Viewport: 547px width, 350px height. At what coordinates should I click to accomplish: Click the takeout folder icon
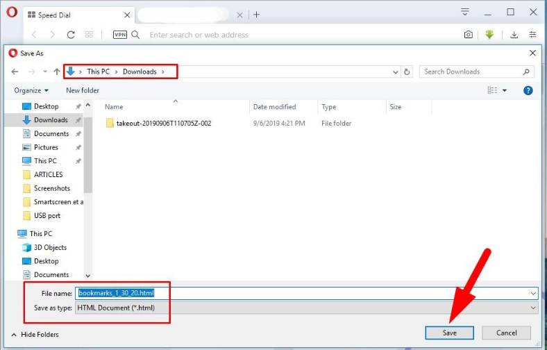[110, 123]
